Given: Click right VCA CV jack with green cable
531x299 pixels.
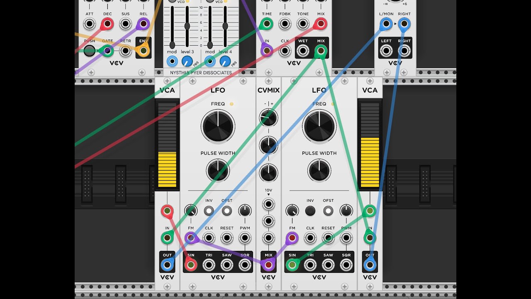Looking at the screenshot, I should click(370, 211).
